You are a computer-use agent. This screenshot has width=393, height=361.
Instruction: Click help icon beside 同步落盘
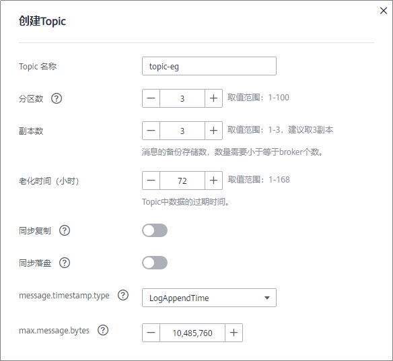(x=65, y=263)
